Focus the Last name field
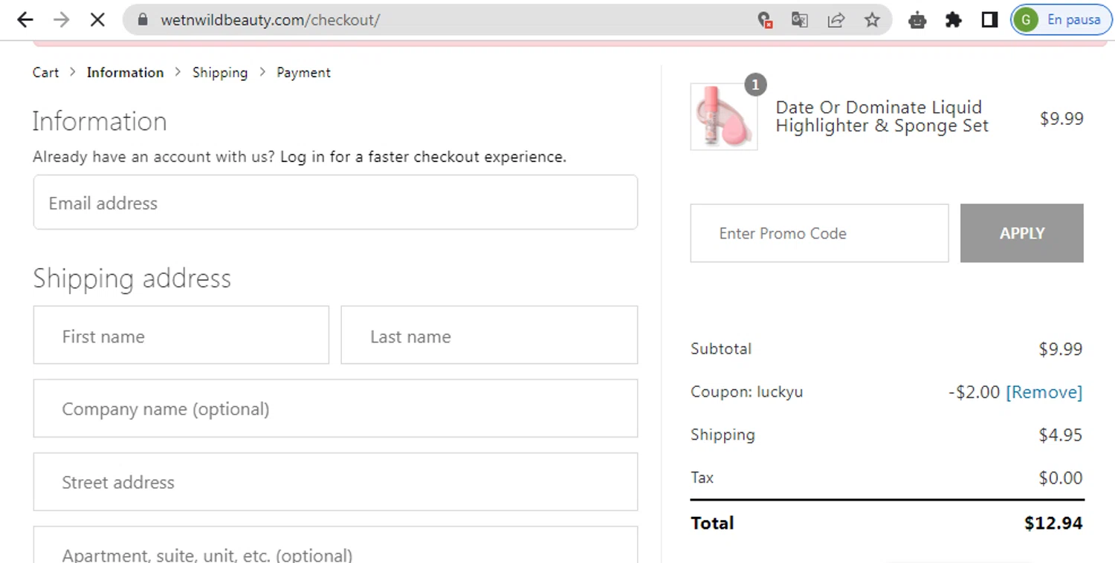This screenshot has width=1115, height=563. tap(489, 335)
